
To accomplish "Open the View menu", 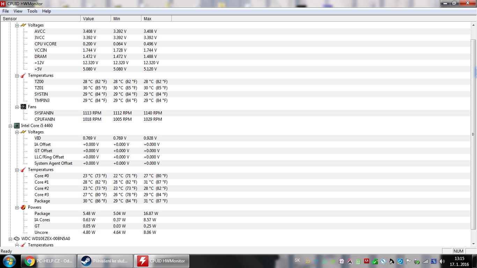I will click(x=18, y=11).
